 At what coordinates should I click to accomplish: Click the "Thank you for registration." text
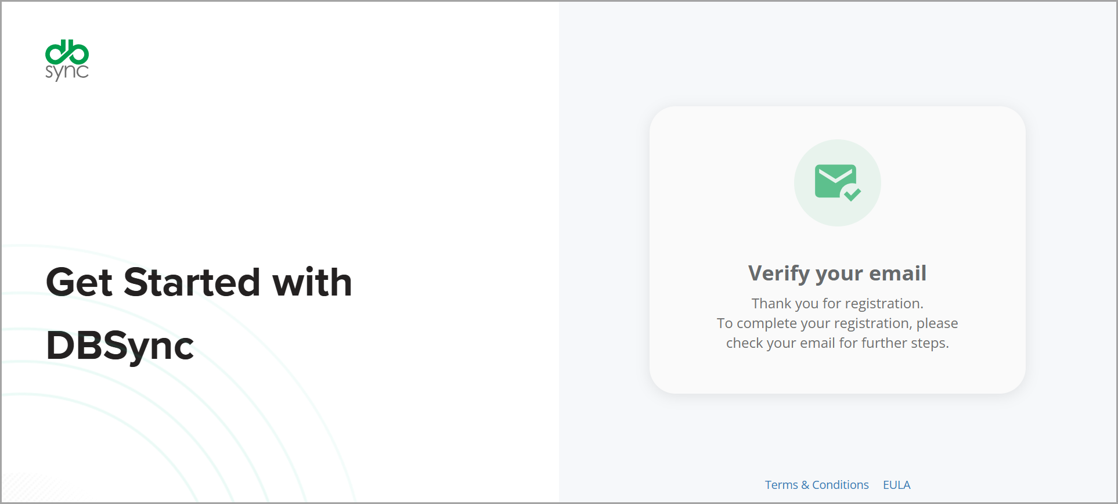pos(837,304)
